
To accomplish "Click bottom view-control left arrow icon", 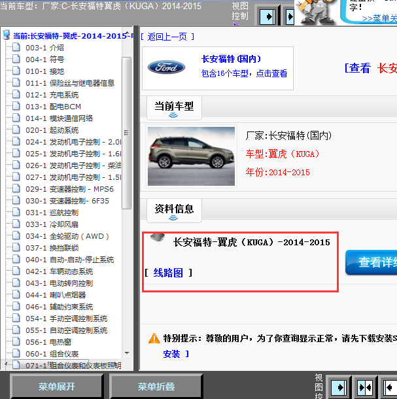I will click(390, 388).
